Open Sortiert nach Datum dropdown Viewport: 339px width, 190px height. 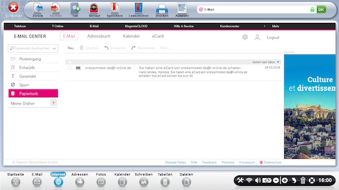coord(265,62)
